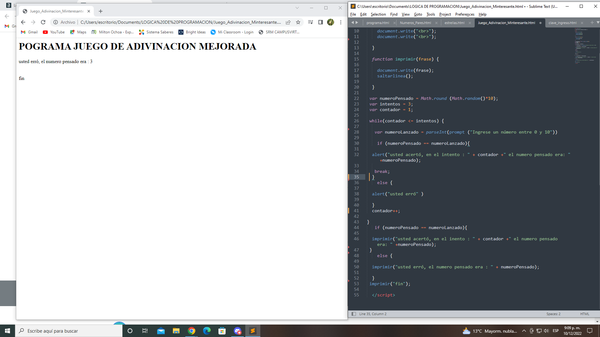Click site information icon next to Archivo
This screenshot has width=600, height=337.
pos(56,22)
